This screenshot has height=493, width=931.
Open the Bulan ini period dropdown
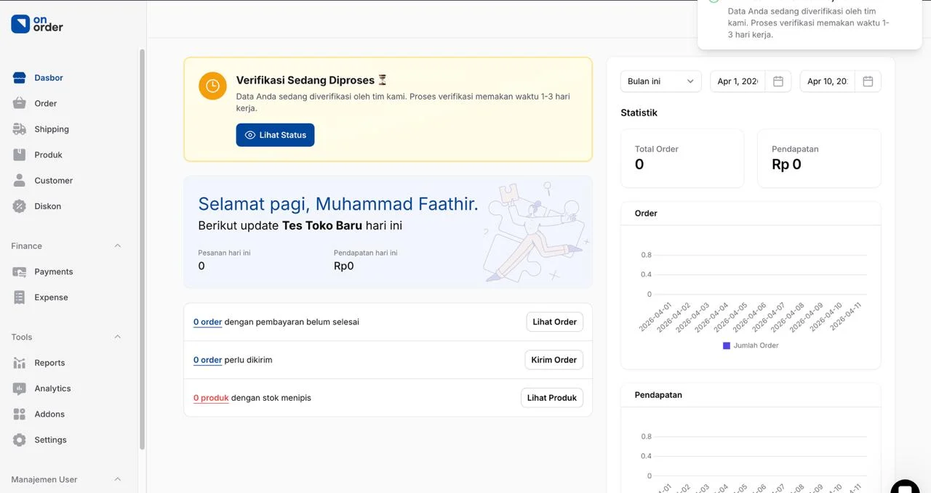tap(660, 81)
